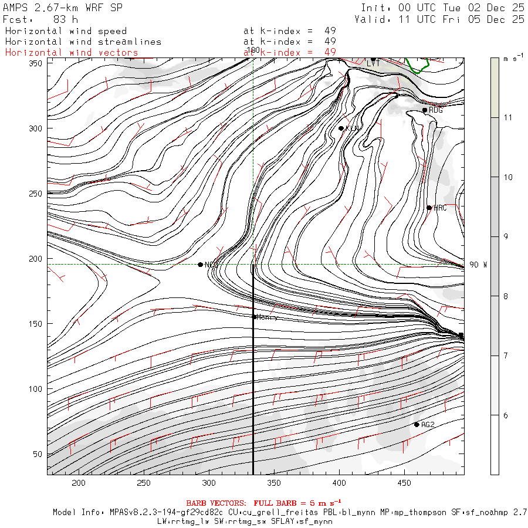
Task: Click the x-axis '400' tick label
Action: (339, 483)
